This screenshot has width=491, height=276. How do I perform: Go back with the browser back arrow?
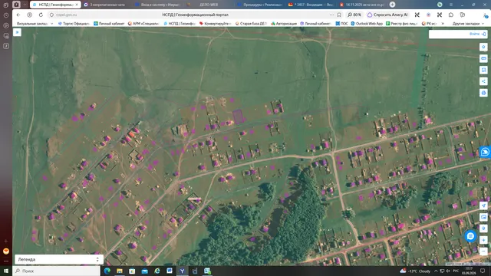(x=18, y=15)
